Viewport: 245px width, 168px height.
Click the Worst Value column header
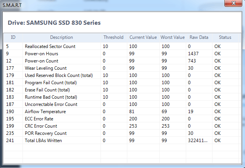173,37
